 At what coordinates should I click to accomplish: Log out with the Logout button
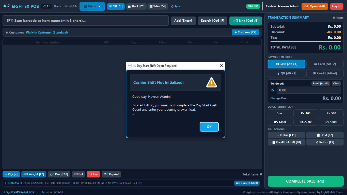tap(337, 6)
